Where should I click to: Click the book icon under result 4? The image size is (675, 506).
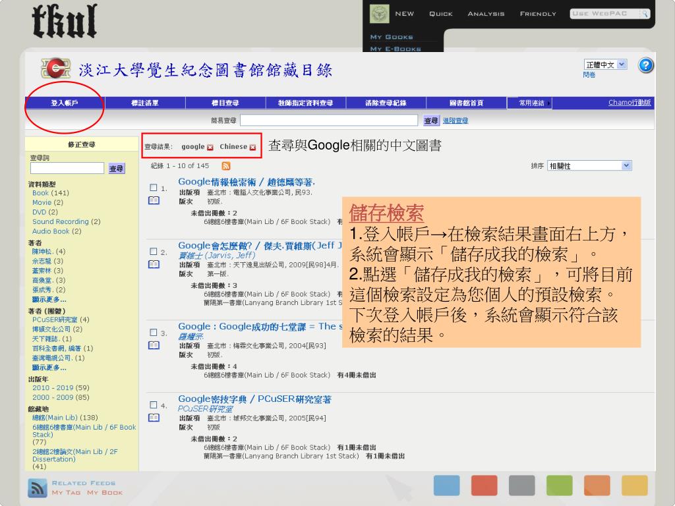point(154,417)
